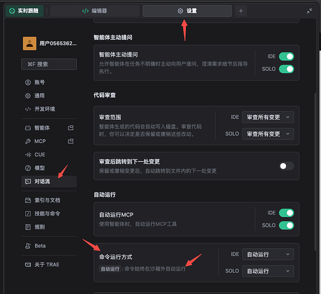The image size is (321, 294).
Task: Open IDE 命令运行方式 自动运行 dropdown
Action: pyautogui.click(x=268, y=255)
